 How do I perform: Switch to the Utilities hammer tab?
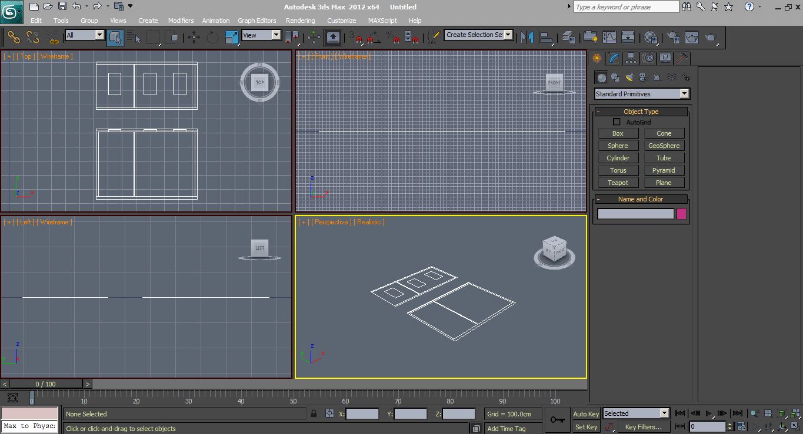click(682, 58)
